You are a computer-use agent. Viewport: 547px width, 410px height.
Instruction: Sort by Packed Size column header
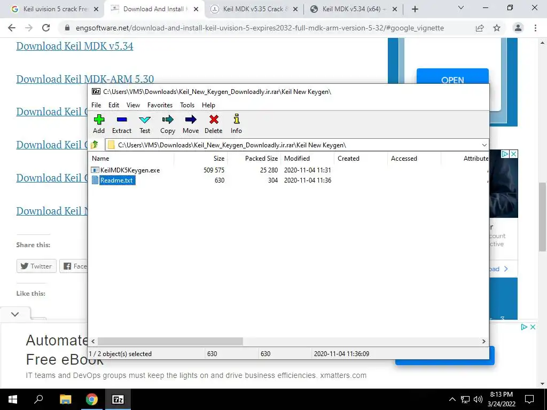tap(254, 158)
